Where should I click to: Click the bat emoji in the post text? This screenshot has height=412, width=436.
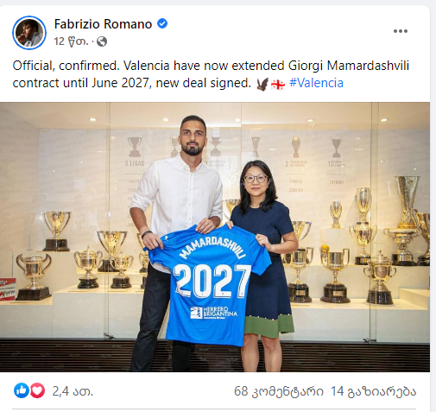[x=262, y=84]
